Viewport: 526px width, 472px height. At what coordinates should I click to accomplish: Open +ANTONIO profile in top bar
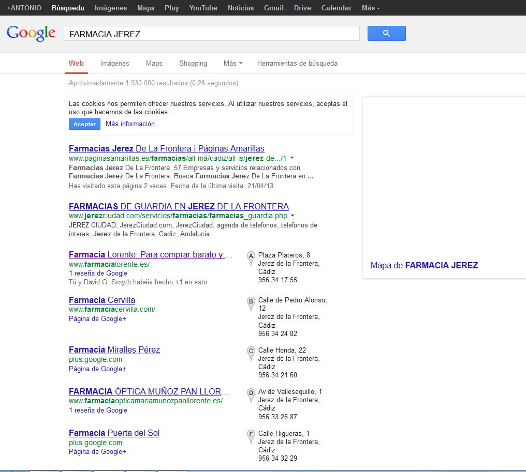[24, 8]
